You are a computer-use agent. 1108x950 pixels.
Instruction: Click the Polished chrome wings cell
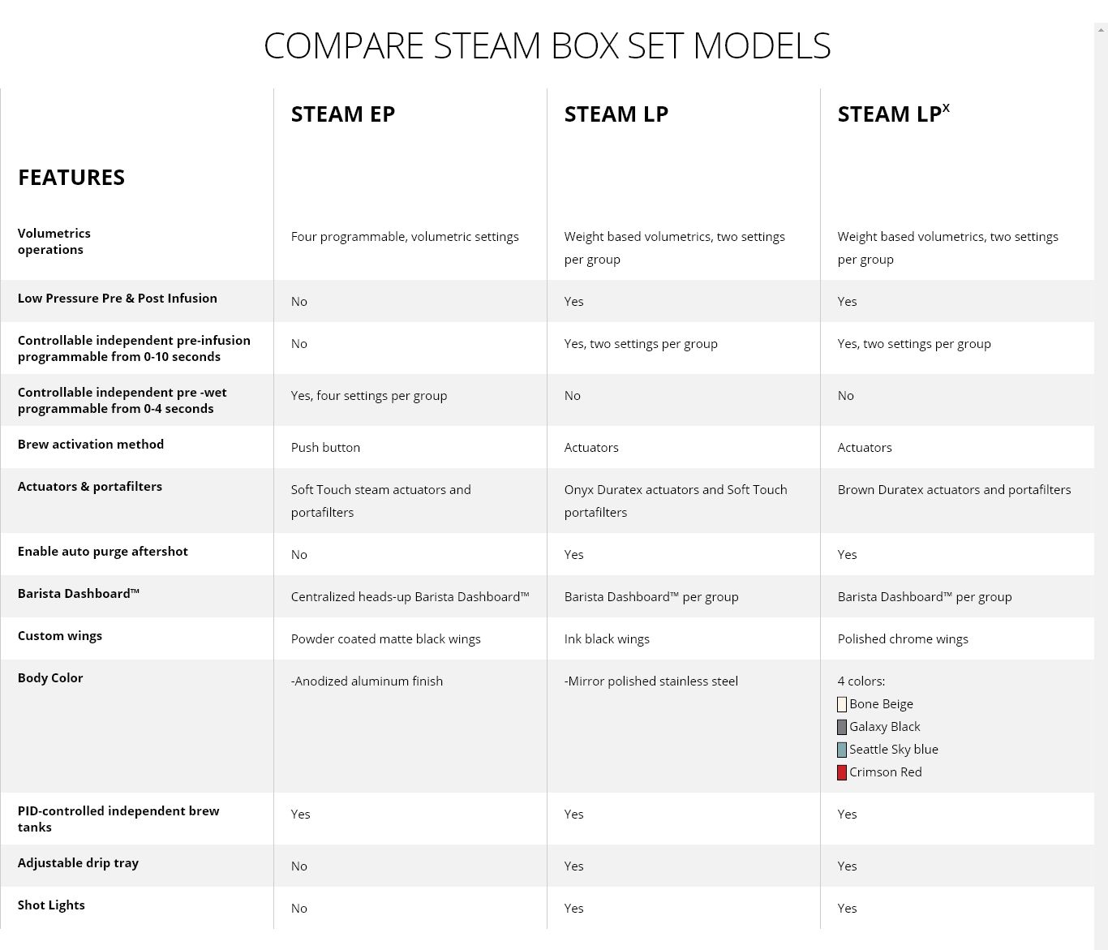click(903, 639)
